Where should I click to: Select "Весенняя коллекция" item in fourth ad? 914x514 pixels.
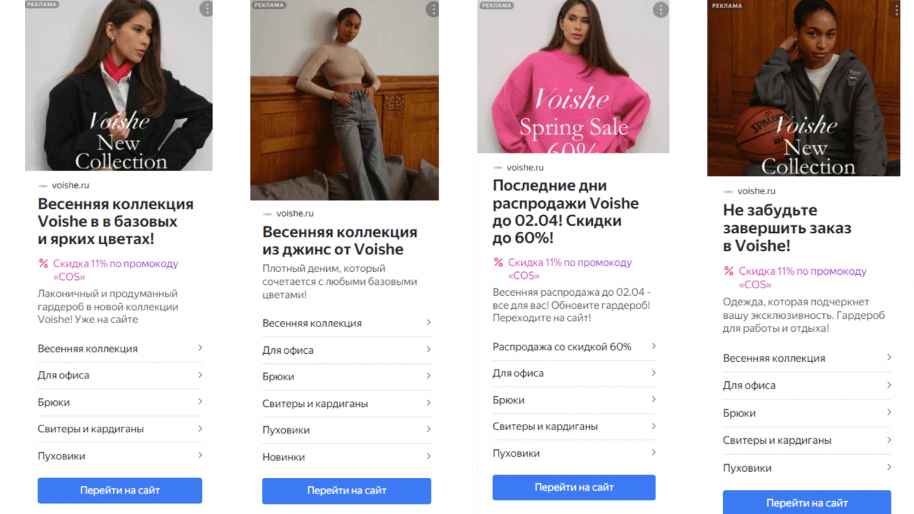(x=807, y=358)
